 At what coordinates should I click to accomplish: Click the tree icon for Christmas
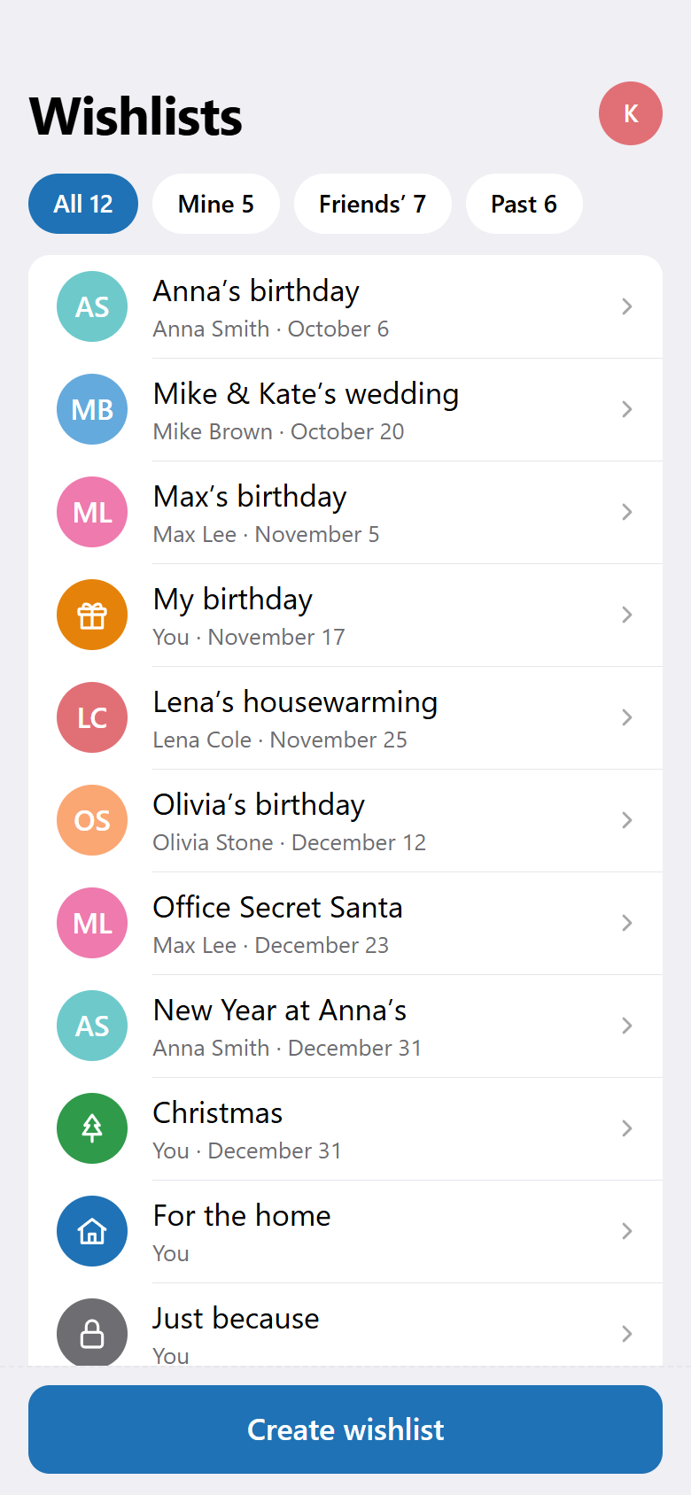click(x=92, y=1128)
